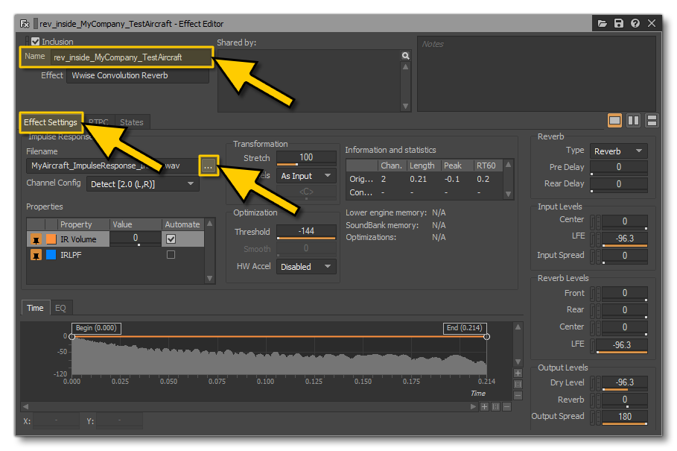Click the magnifier in the Shared by panel
Viewport: 677px width, 451px height.
coord(405,55)
